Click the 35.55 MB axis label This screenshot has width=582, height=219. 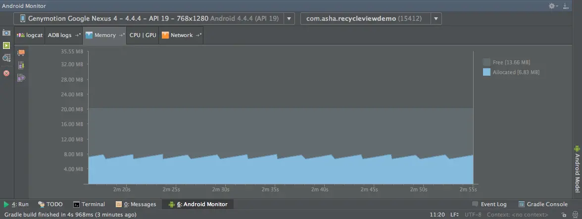72,52
